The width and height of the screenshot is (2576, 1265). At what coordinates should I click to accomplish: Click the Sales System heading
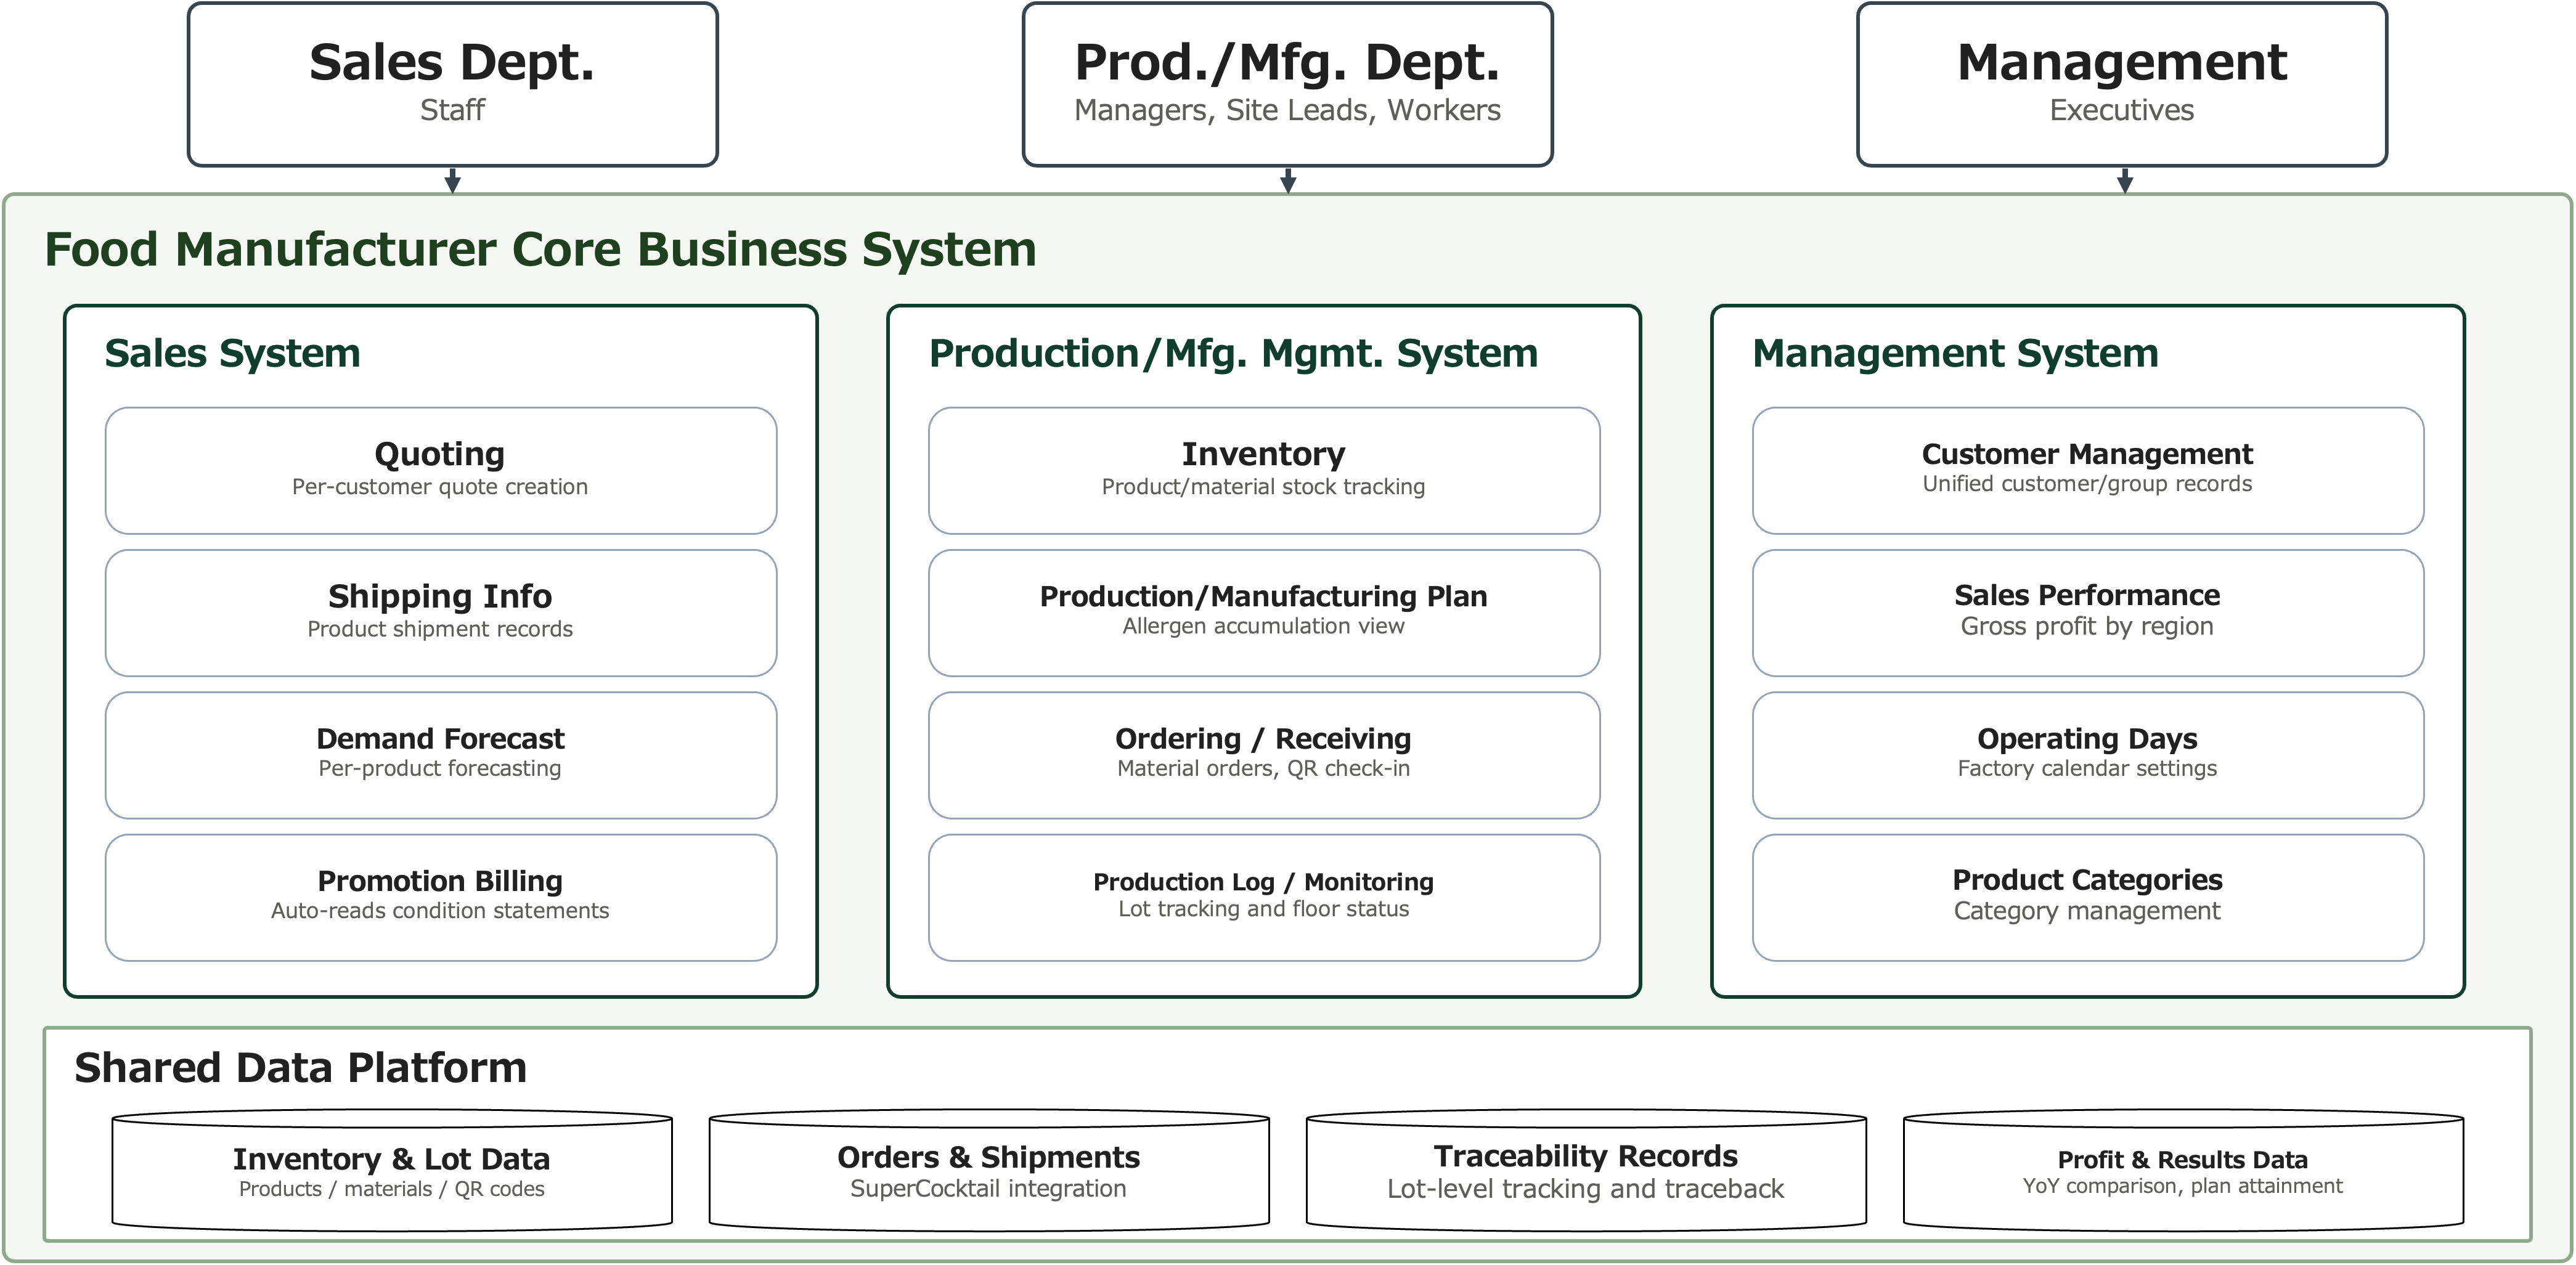coord(232,353)
